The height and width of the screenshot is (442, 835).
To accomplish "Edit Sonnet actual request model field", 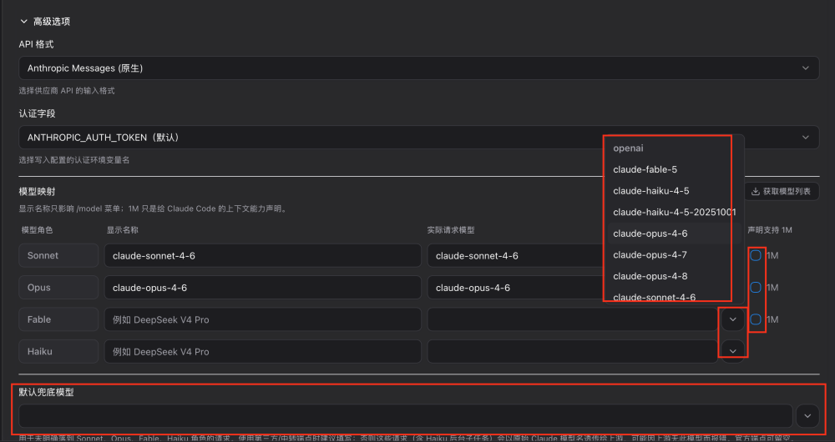I will click(x=517, y=256).
